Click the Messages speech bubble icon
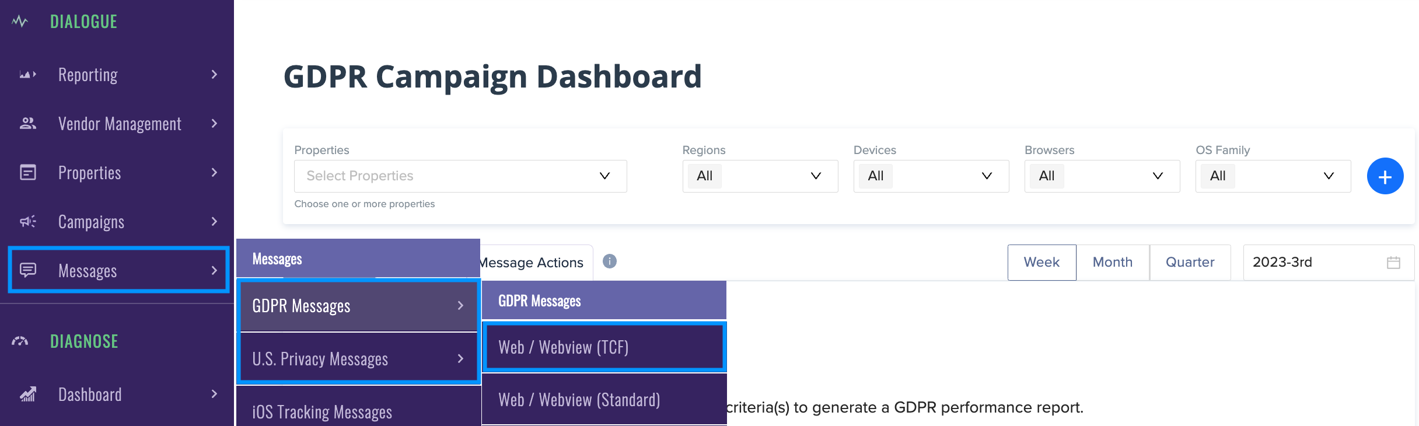The width and height of the screenshot is (1419, 426). [27, 270]
